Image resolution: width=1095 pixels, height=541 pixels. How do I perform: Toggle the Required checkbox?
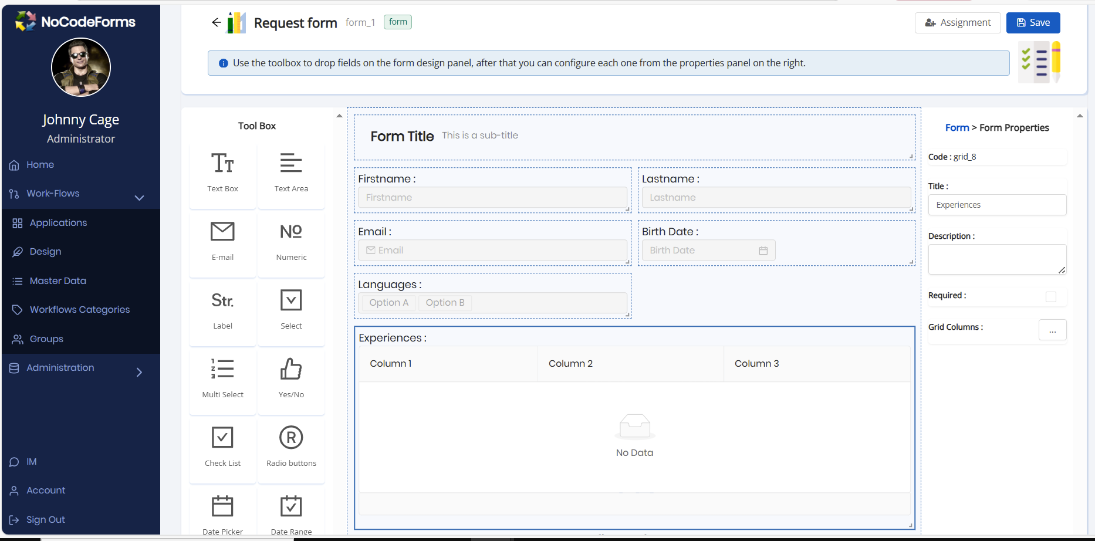pos(1050,296)
